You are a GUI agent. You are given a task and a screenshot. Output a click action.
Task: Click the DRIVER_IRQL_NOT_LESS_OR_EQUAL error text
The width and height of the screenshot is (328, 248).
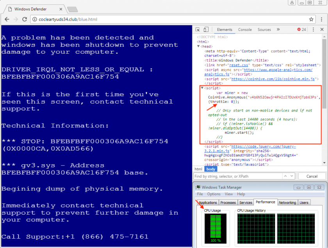pyautogui.click(x=73, y=69)
